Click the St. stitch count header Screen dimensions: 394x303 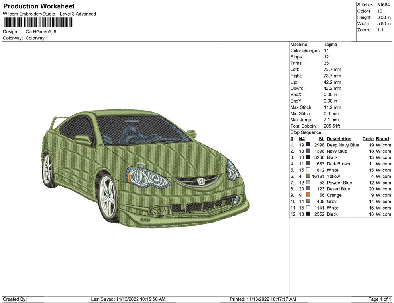coord(321,139)
